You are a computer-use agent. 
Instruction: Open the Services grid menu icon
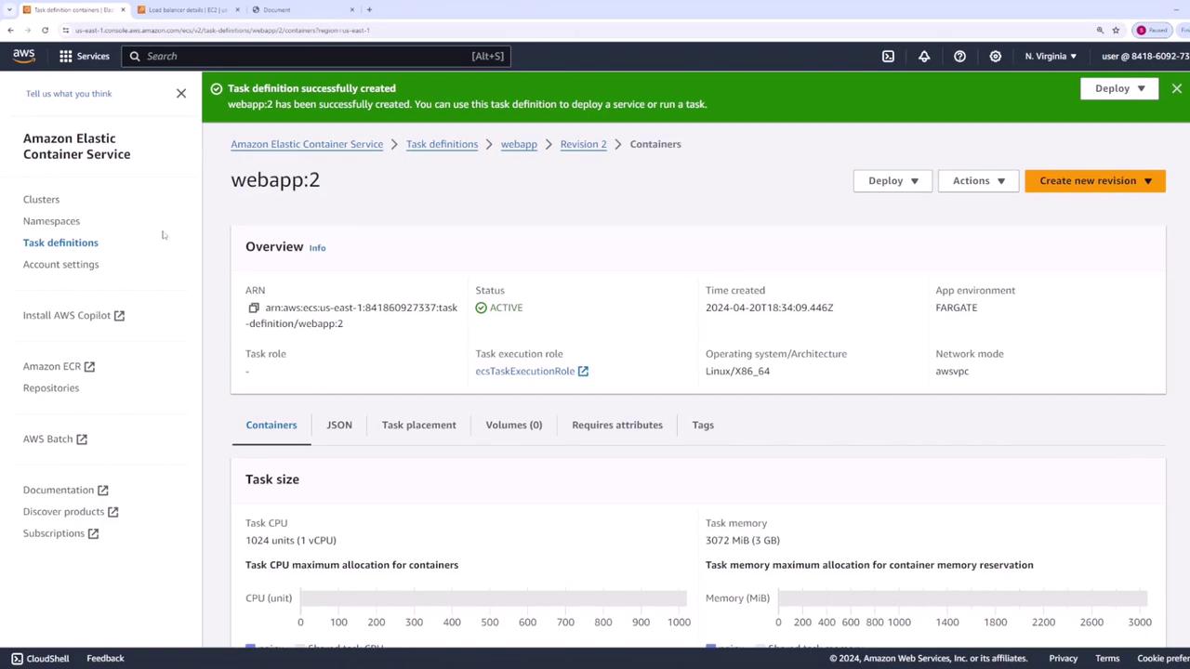(66, 56)
